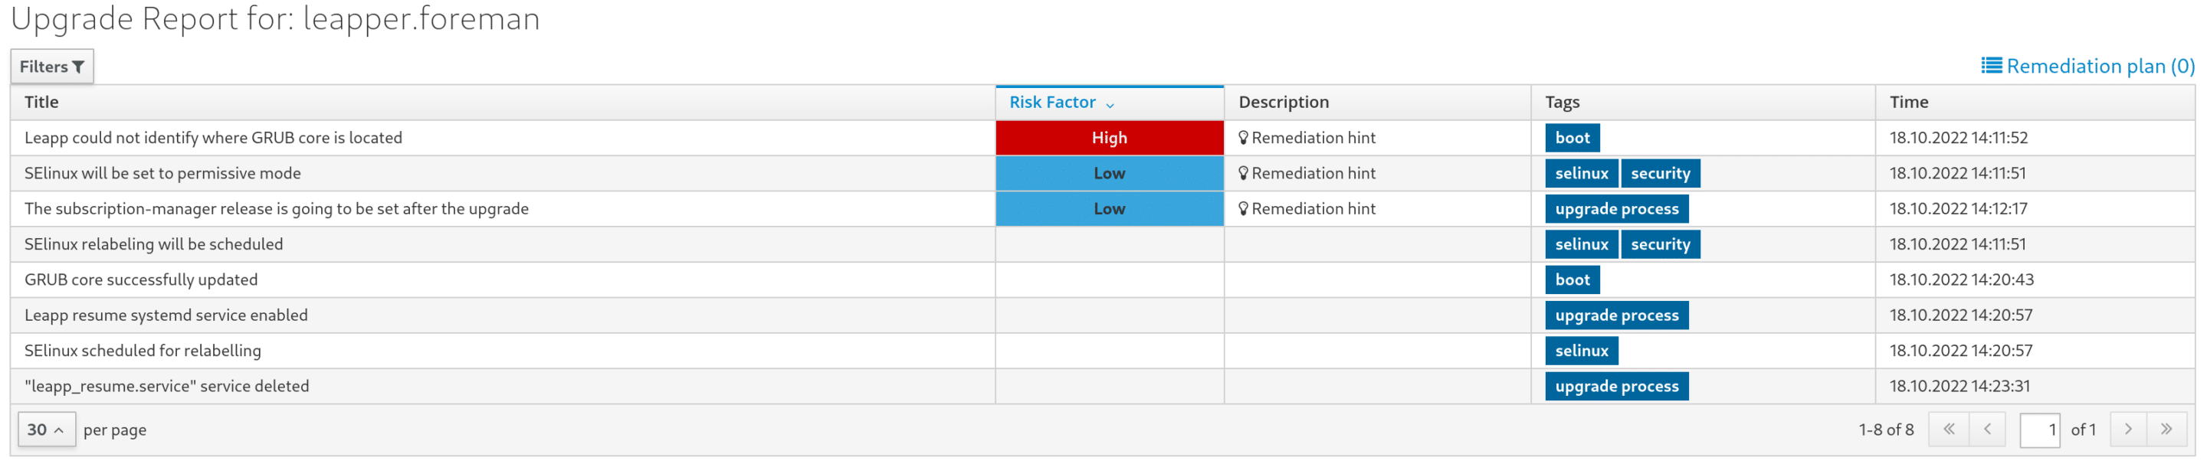Image resolution: width=2207 pixels, height=464 pixels.
Task: Click the security tag in SElinux relabeling row
Action: point(1660,245)
